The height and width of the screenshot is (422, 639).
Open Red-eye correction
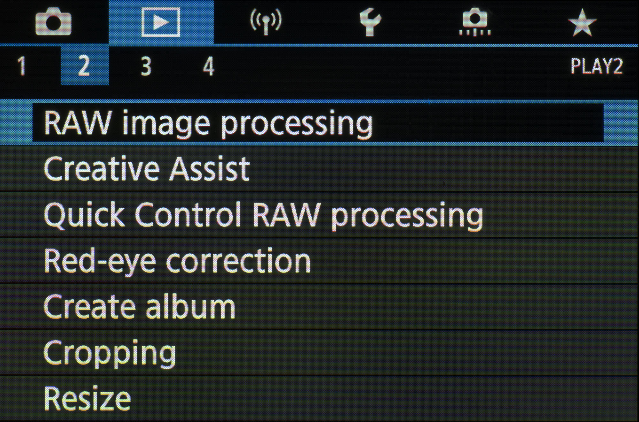pyautogui.click(x=177, y=261)
